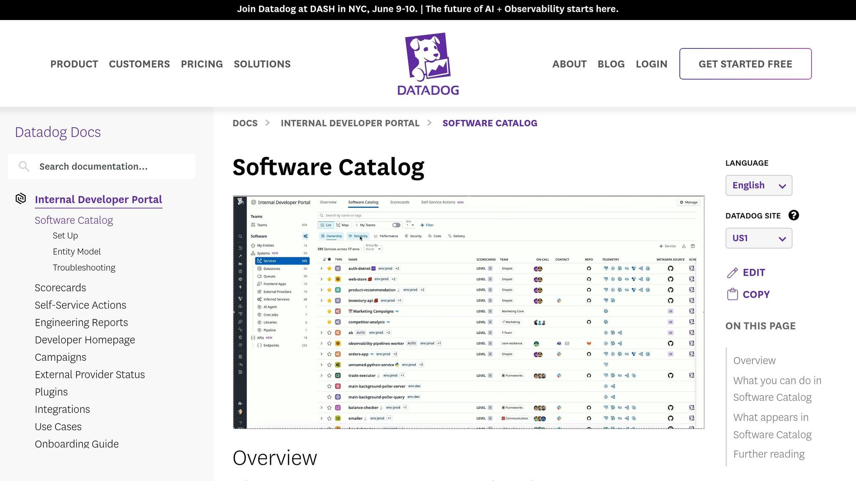The image size is (856, 481).
Task: Click the help question mark beside DATADOG SITE
Action: pyautogui.click(x=794, y=215)
